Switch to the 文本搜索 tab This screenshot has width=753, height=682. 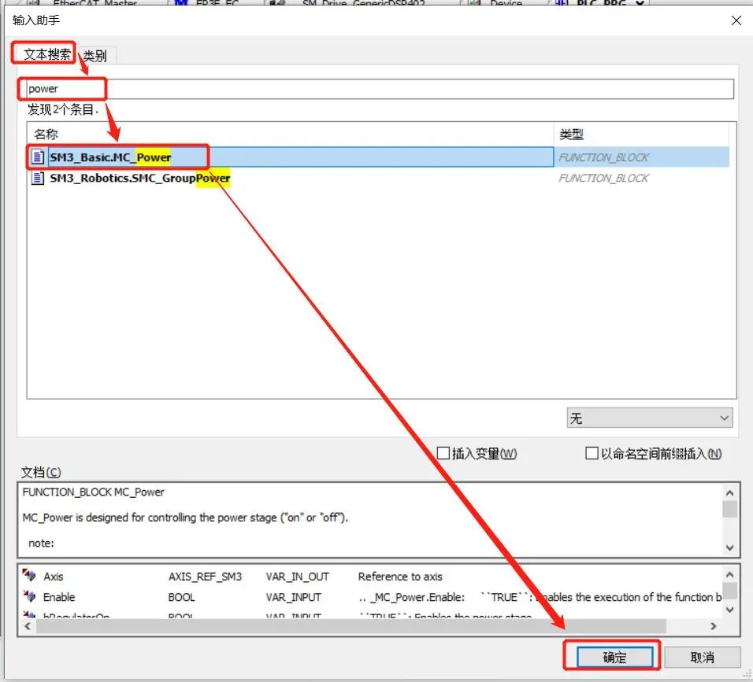point(46,54)
